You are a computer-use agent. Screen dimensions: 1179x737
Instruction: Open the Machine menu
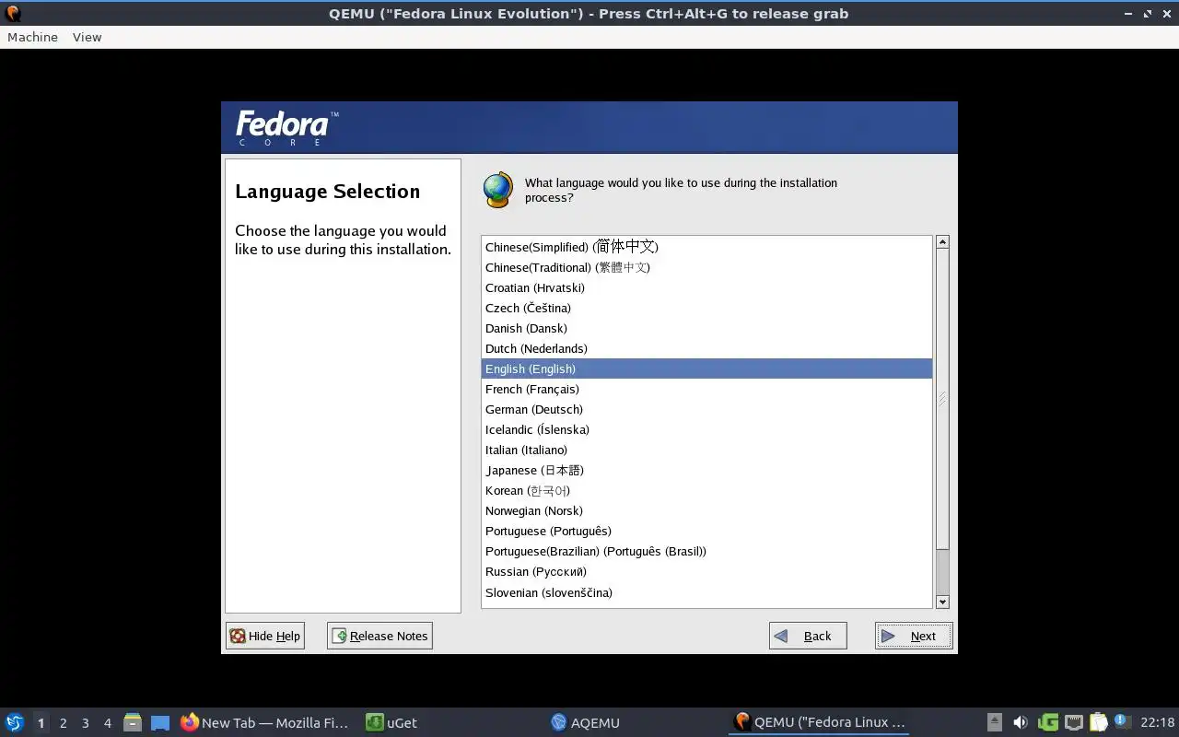(x=32, y=37)
